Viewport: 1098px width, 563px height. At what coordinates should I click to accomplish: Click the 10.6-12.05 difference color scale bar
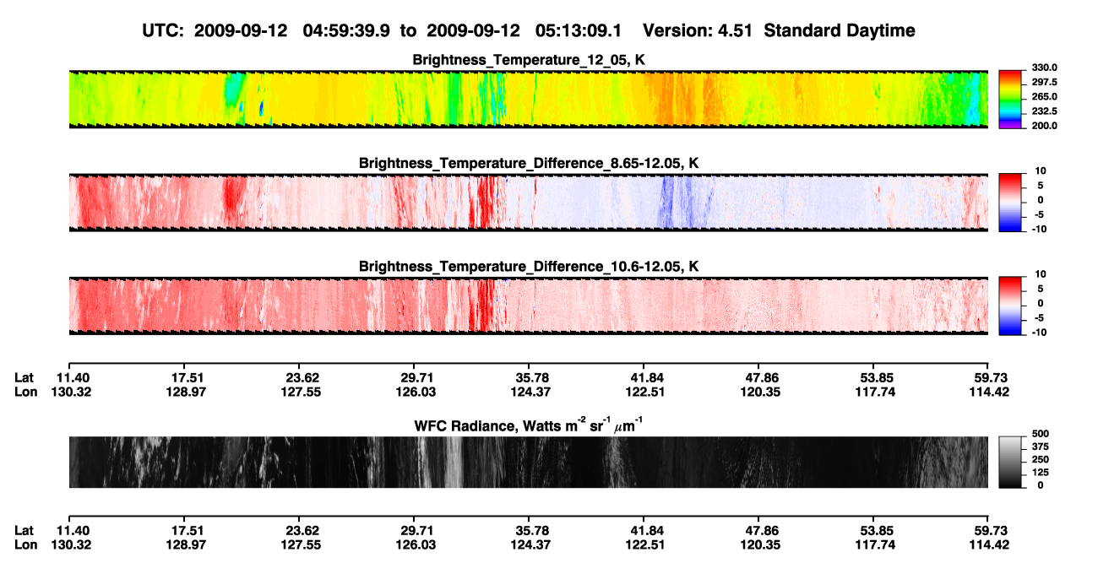1012,304
